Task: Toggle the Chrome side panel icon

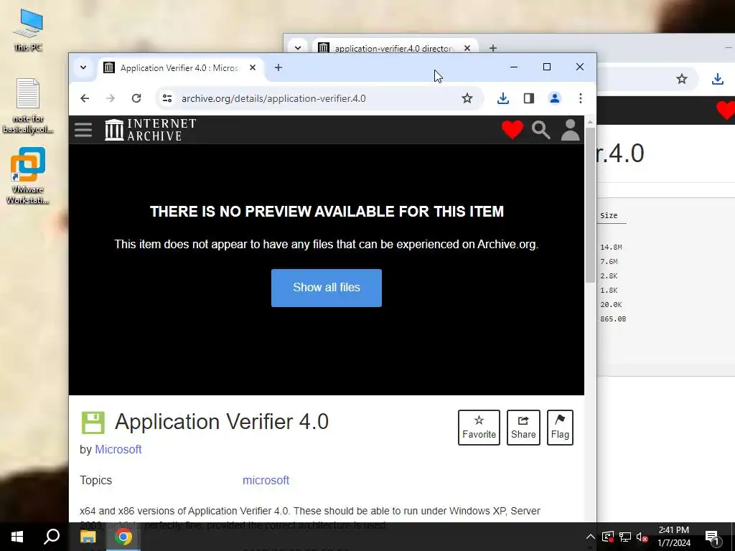Action: [x=529, y=98]
